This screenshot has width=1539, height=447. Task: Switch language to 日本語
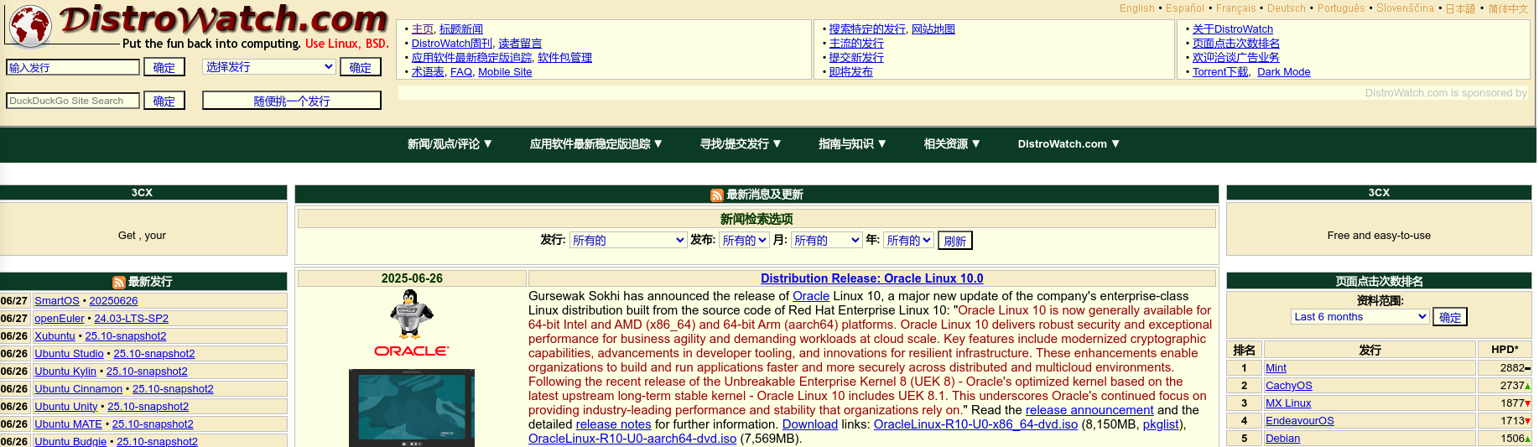pyautogui.click(x=1460, y=8)
